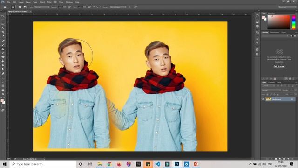This screenshot has height=168, width=298.
Task: Switch to the Channels tab
Action: (271, 82)
